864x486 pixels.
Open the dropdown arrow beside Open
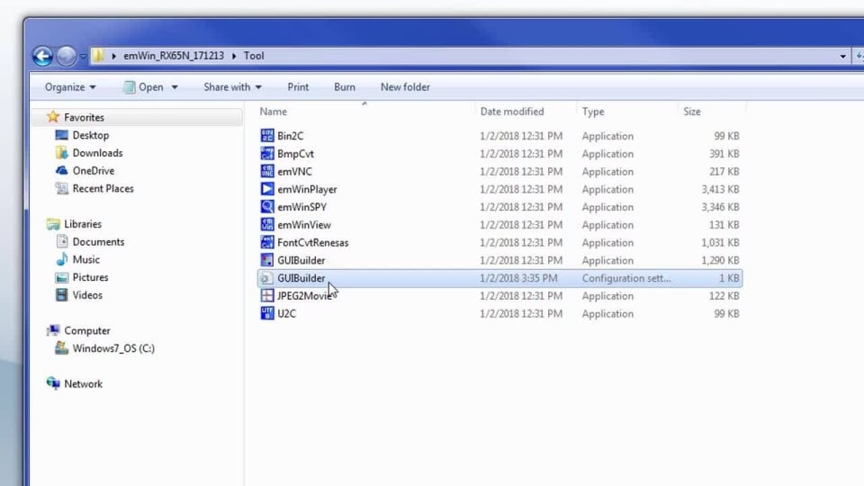click(x=175, y=87)
